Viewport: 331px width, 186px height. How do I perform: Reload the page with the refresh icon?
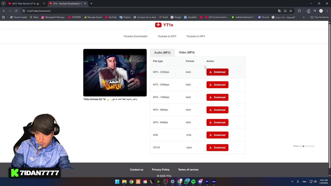click(x=16, y=11)
